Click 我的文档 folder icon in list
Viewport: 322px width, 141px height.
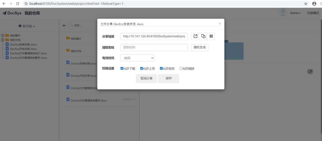tap(68, 50)
